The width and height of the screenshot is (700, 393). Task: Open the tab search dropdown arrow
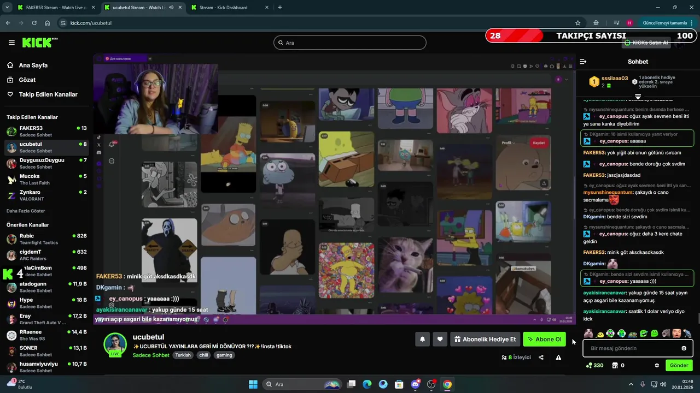click(x=7, y=7)
